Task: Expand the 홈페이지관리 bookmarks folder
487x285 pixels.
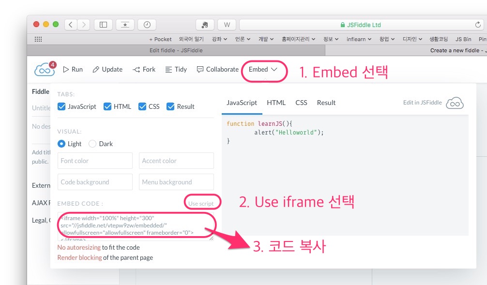Action: [x=299, y=39]
